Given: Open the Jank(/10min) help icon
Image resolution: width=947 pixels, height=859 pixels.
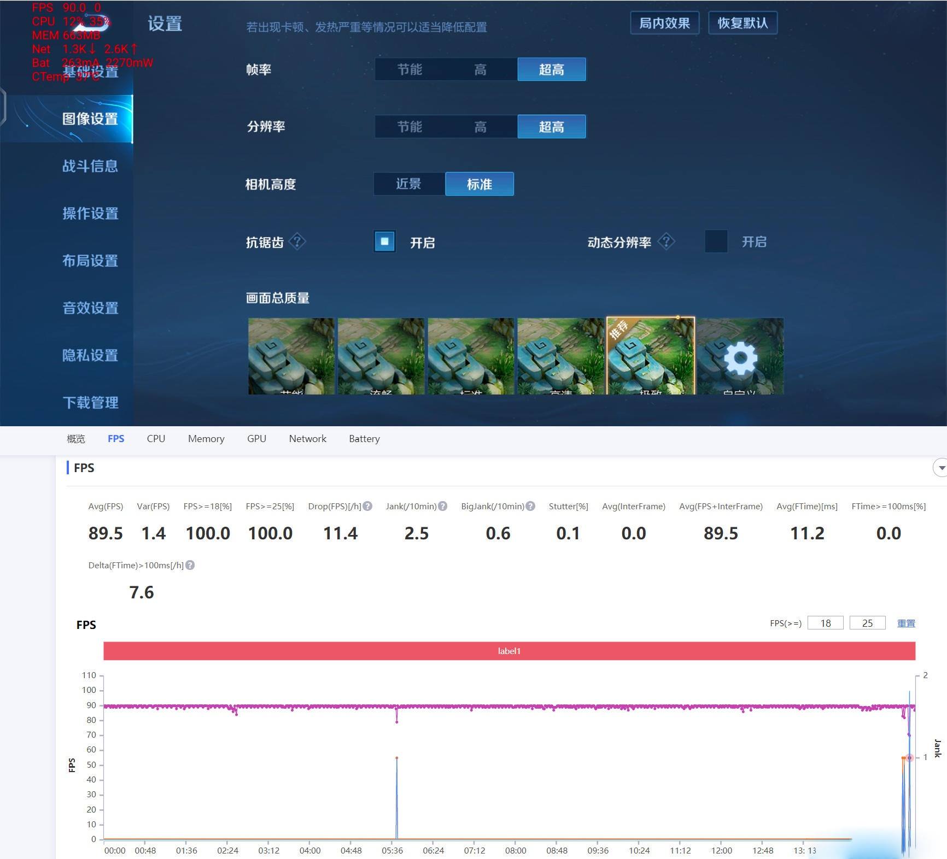Looking at the screenshot, I should coord(443,506).
